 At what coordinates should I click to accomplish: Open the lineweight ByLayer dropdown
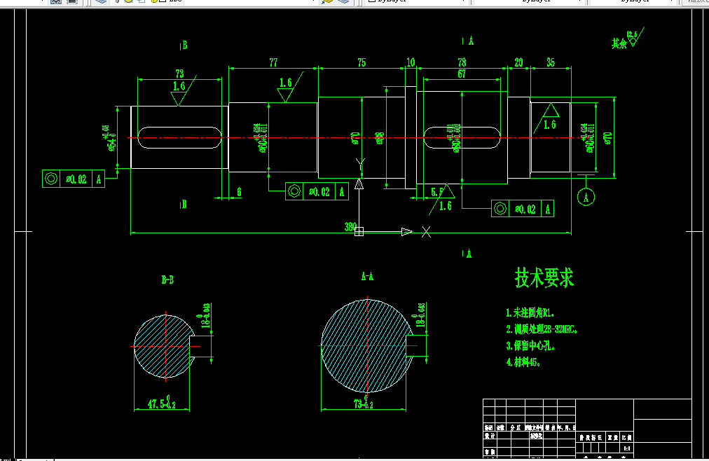pyautogui.click(x=670, y=3)
